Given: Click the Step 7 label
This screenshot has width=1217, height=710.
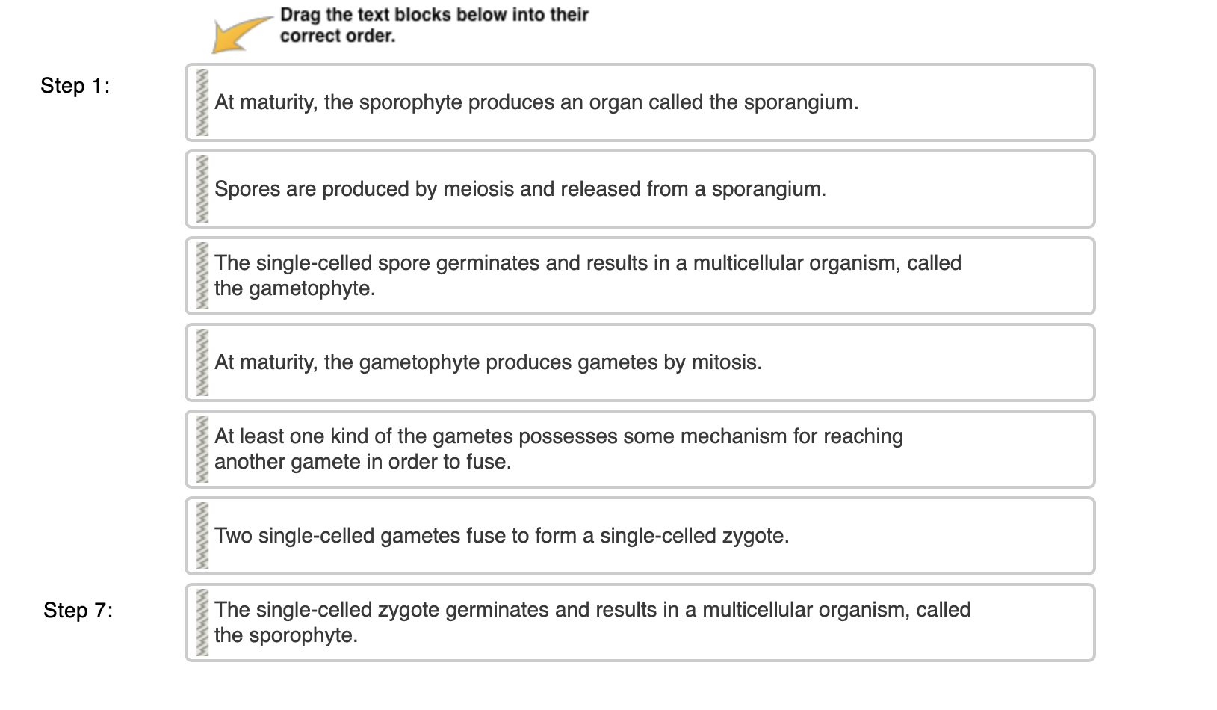Looking at the screenshot, I should 78,611.
